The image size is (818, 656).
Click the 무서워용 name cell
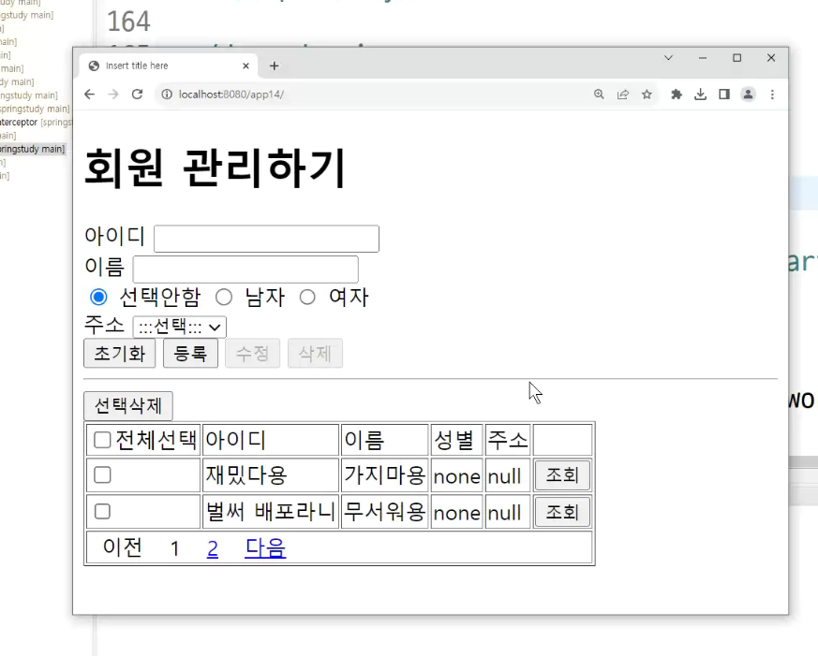pos(384,512)
